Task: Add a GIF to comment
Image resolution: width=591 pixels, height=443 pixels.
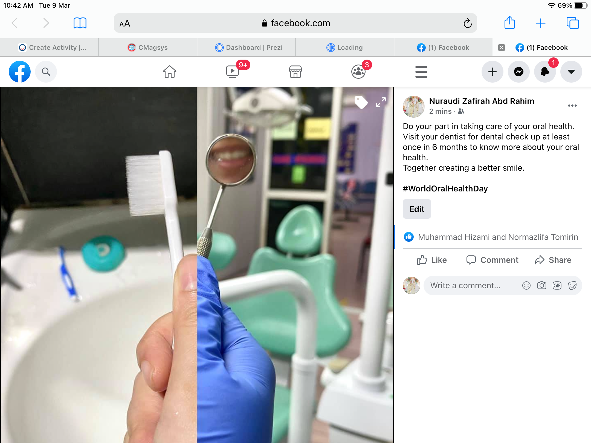Action: 557,285
